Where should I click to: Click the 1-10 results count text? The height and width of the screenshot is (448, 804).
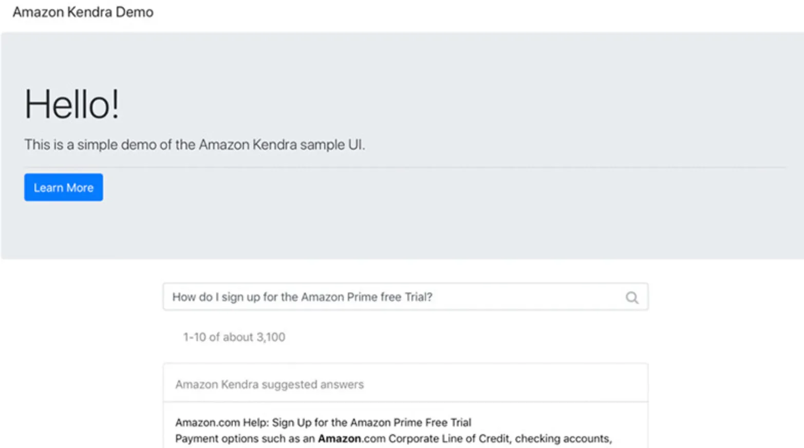(x=234, y=337)
